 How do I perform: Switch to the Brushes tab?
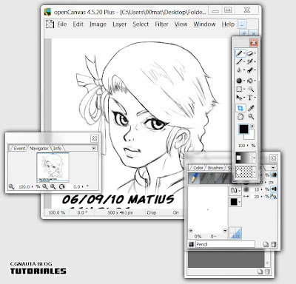(x=215, y=168)
